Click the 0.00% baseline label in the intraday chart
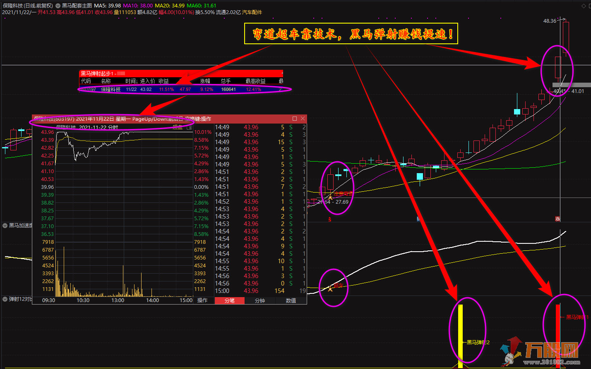This screenshot has height=369, width=591. (x=202, y=187)
